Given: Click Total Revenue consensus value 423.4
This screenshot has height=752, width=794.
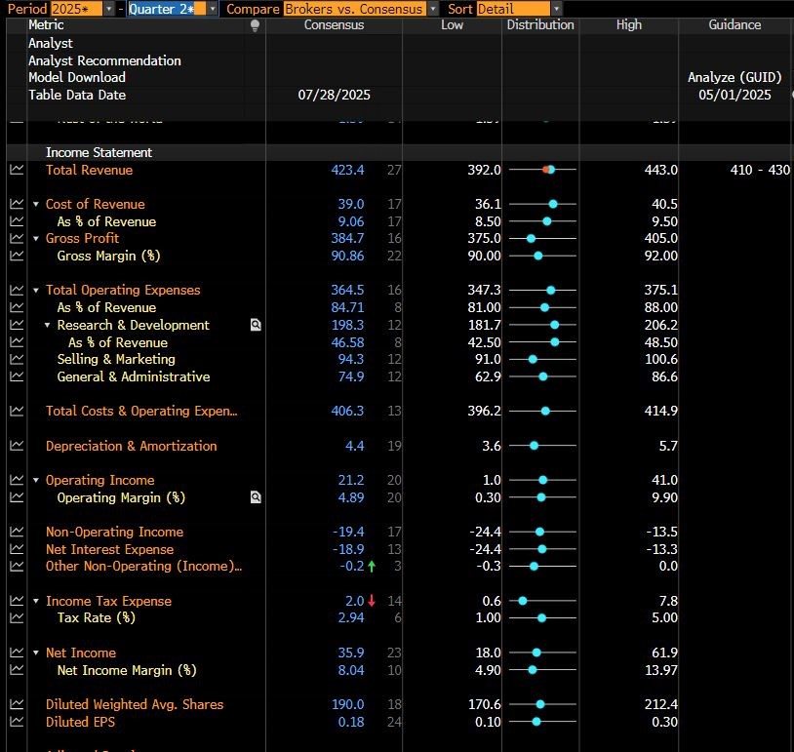Looking at the screenshot, I should click(x=347, y=170).
